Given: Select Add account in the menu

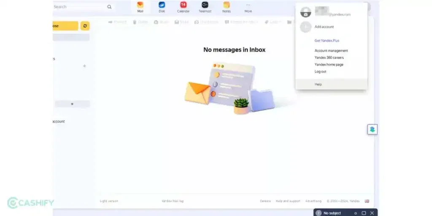Looking at the screenshot, I should (x=324, y=27).
